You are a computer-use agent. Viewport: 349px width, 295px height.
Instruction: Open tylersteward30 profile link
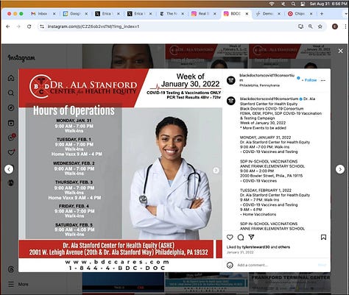coord(256,247)
